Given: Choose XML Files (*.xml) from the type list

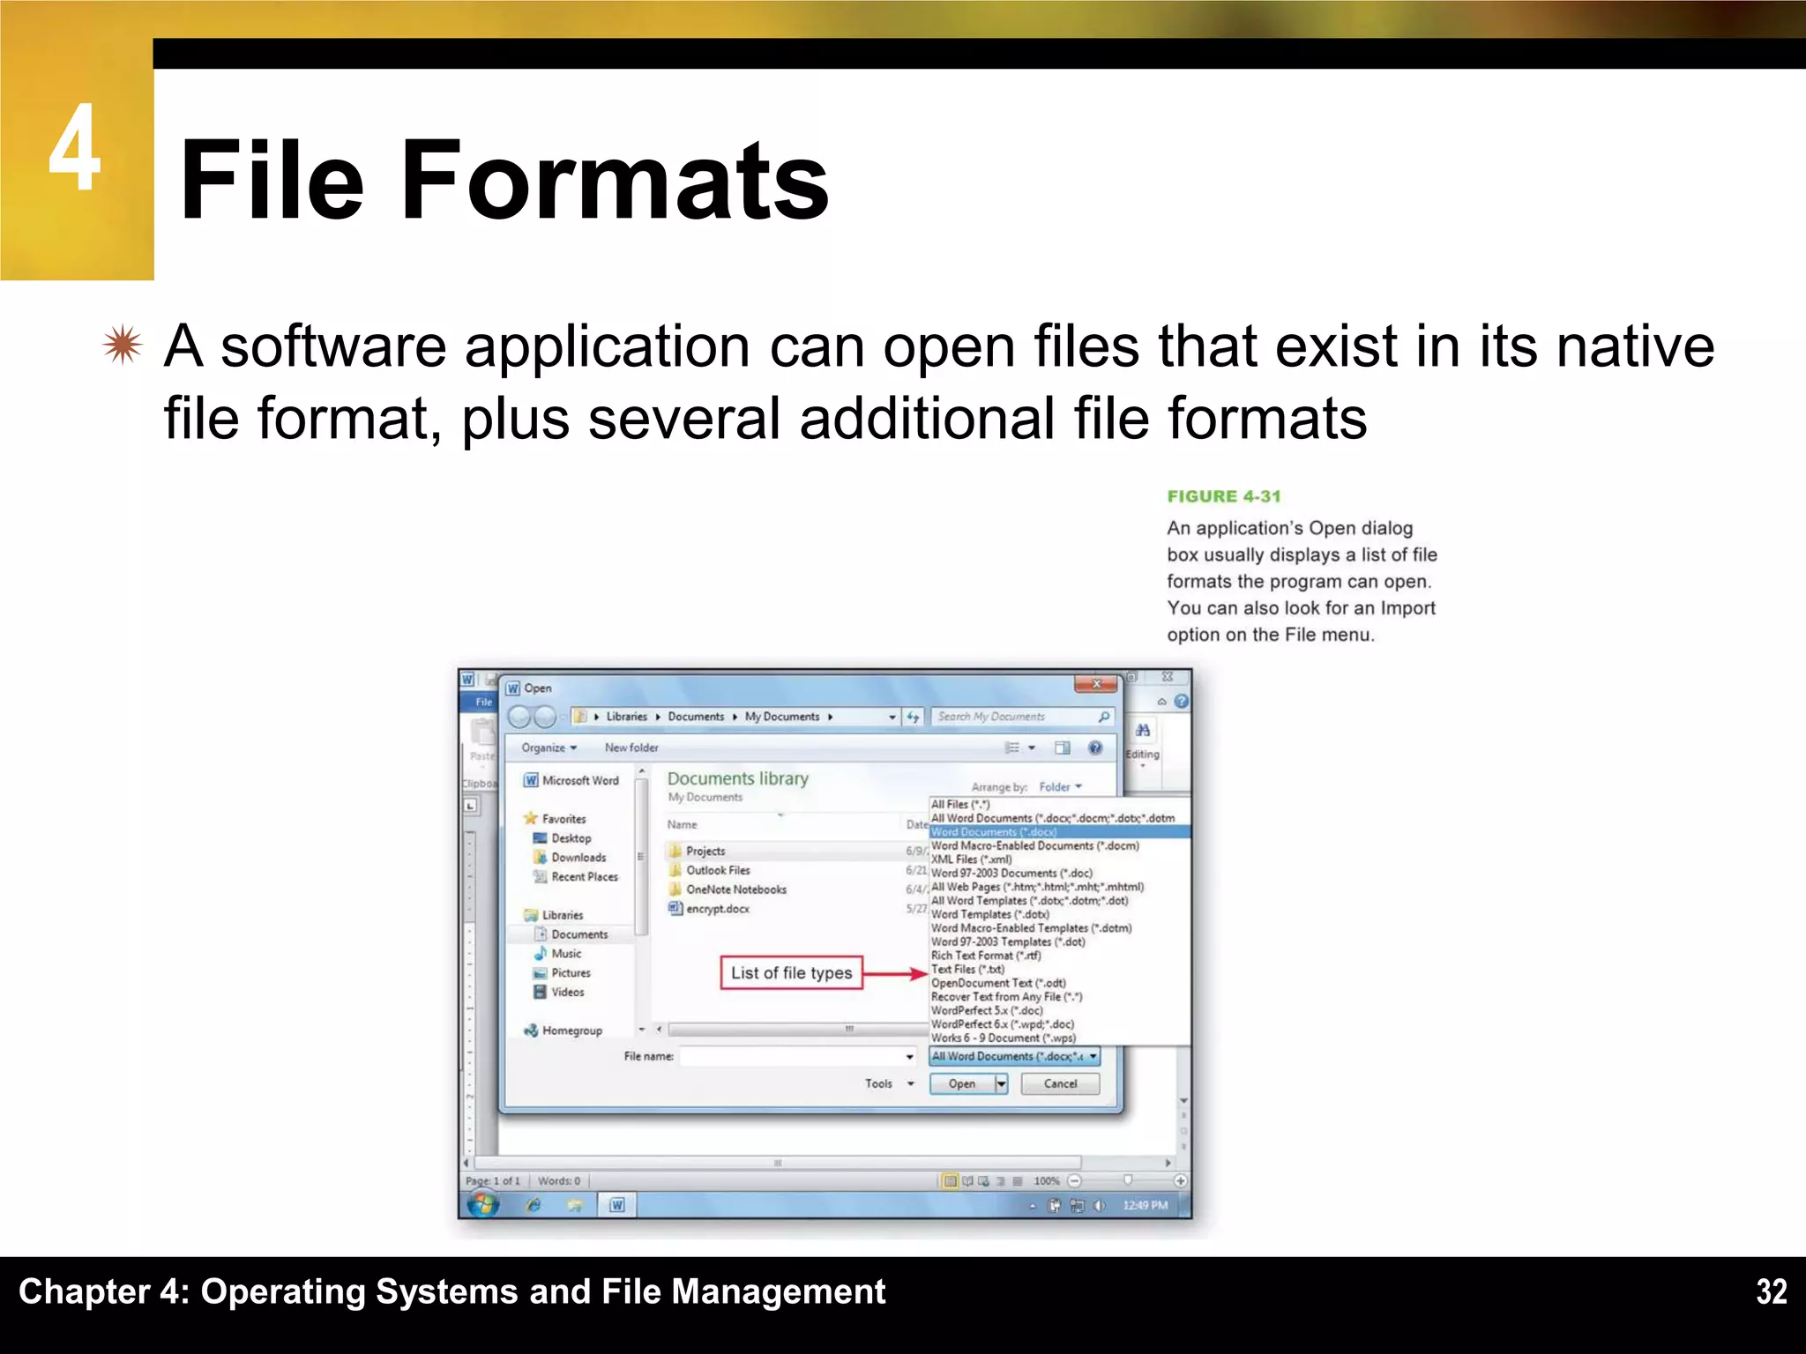Looking at the screenshot, I should [x=972, y=859].
